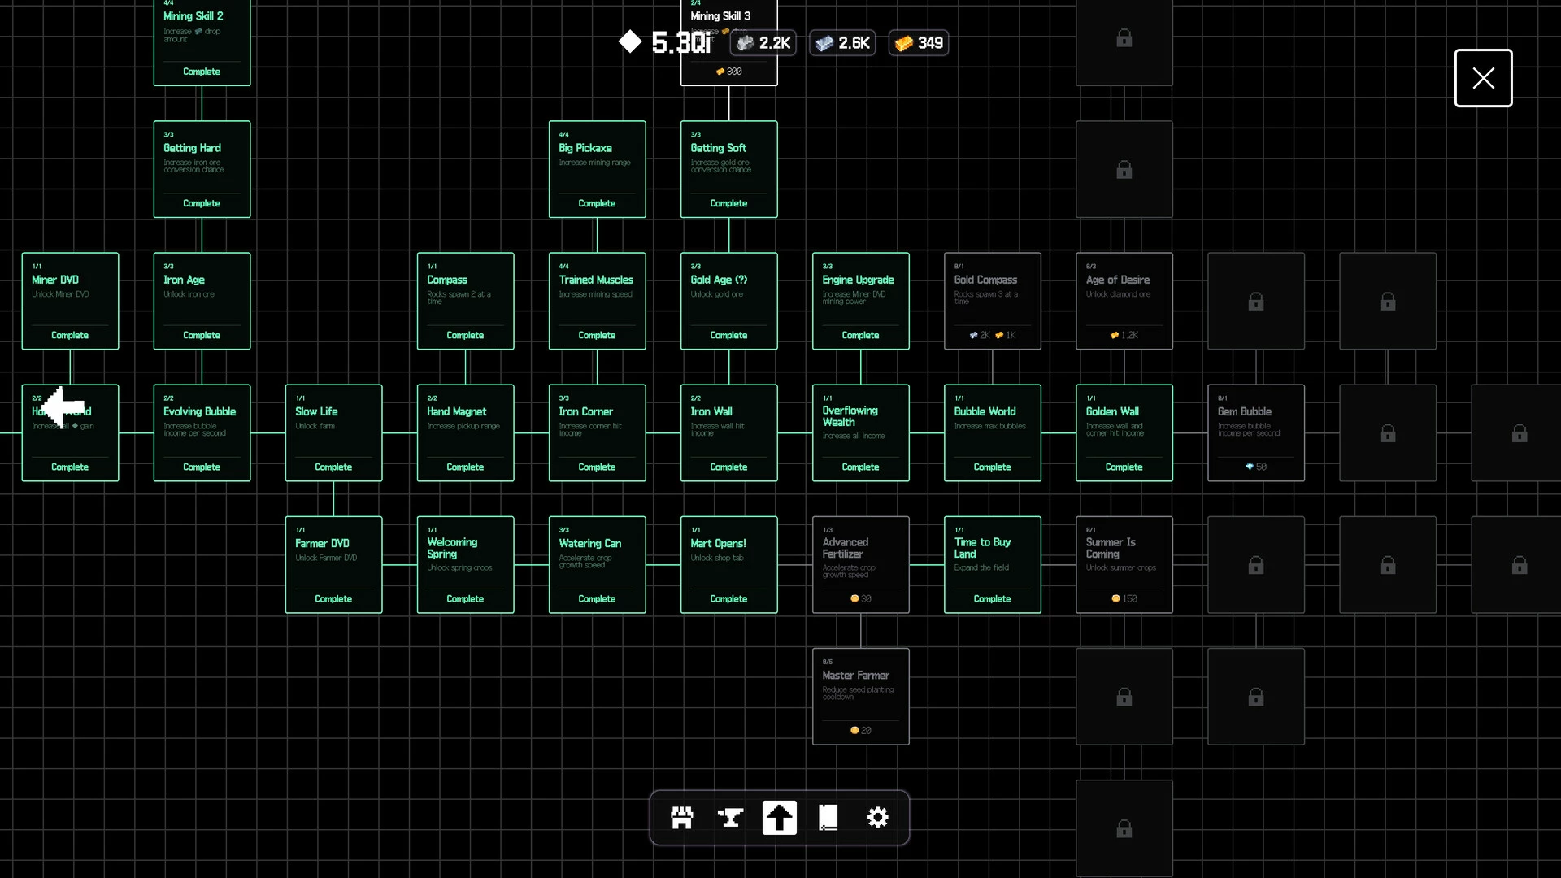Select the Watering Can card
Viewport: 1561px width, 878px height.
597,564
